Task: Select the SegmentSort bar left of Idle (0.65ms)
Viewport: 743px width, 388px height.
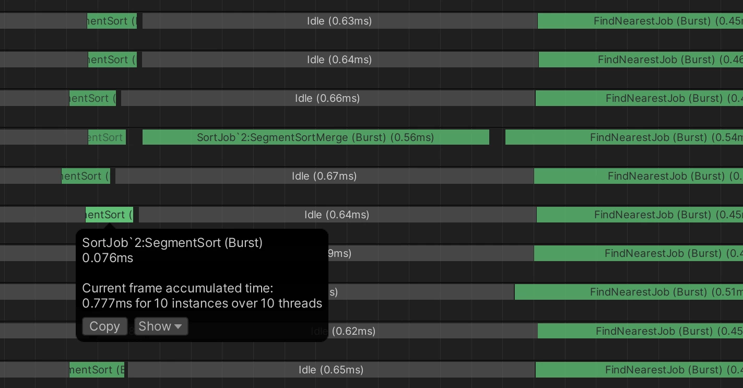Action: 97,370
